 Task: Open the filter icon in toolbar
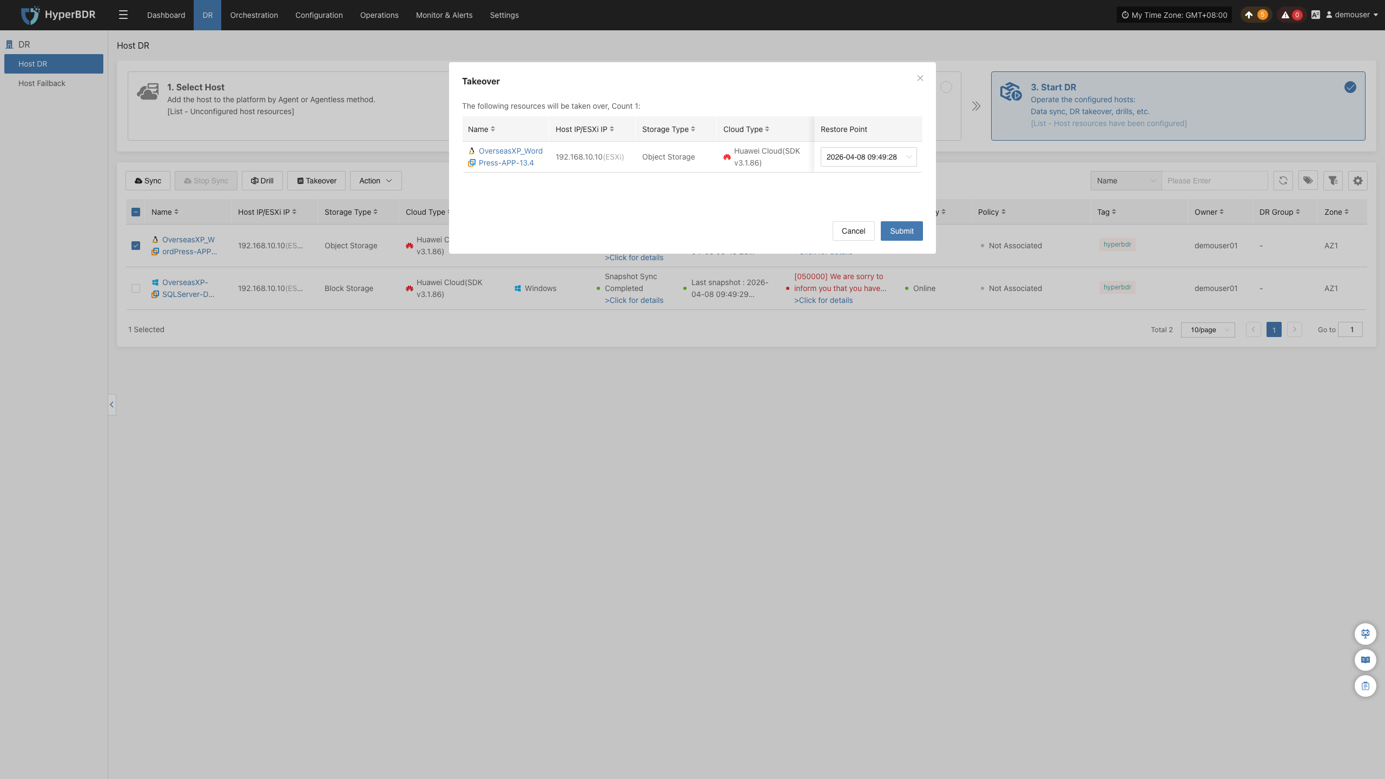click(x=1333, y=181)
